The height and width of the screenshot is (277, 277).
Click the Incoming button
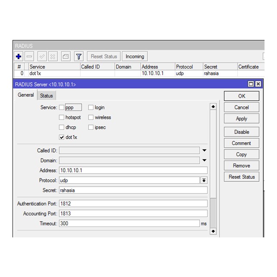135,56
